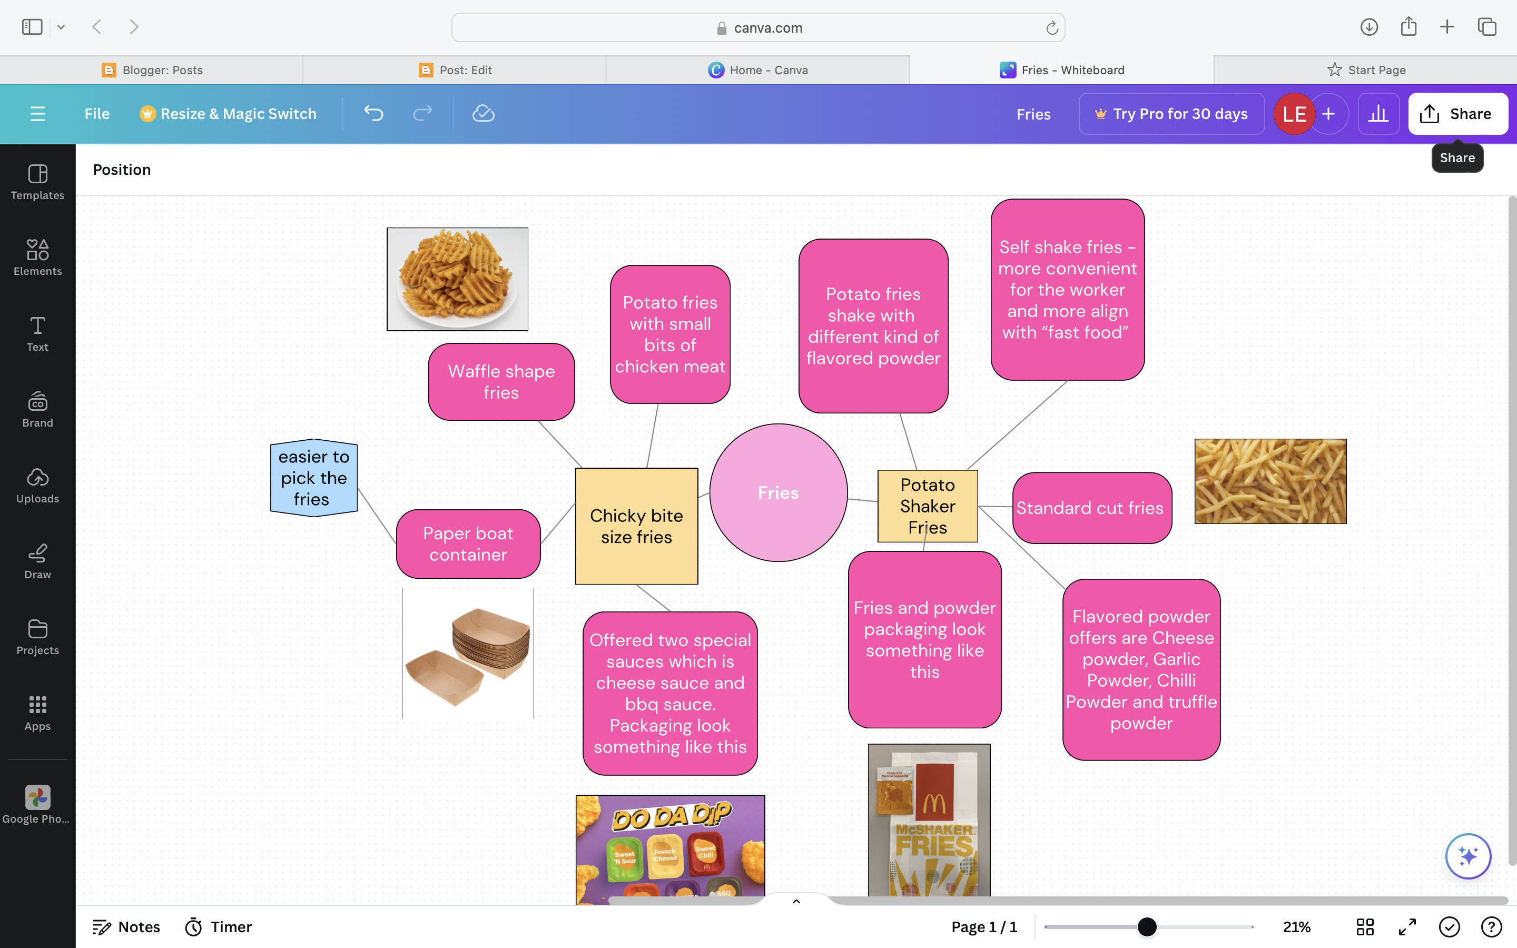The height and width of the screenshot is (948, 1517).
Task: Undo the last action
Action: [x=373, y=113]
